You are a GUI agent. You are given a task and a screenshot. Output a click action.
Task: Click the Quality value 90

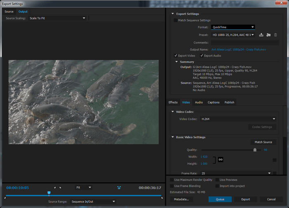(265, 150)
